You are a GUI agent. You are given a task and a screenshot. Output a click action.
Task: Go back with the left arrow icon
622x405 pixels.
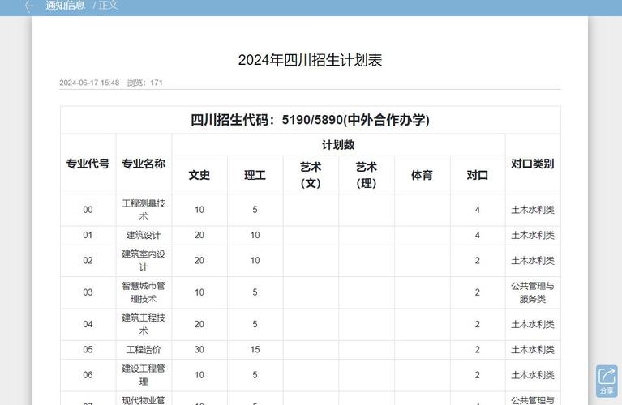(29, 6)
